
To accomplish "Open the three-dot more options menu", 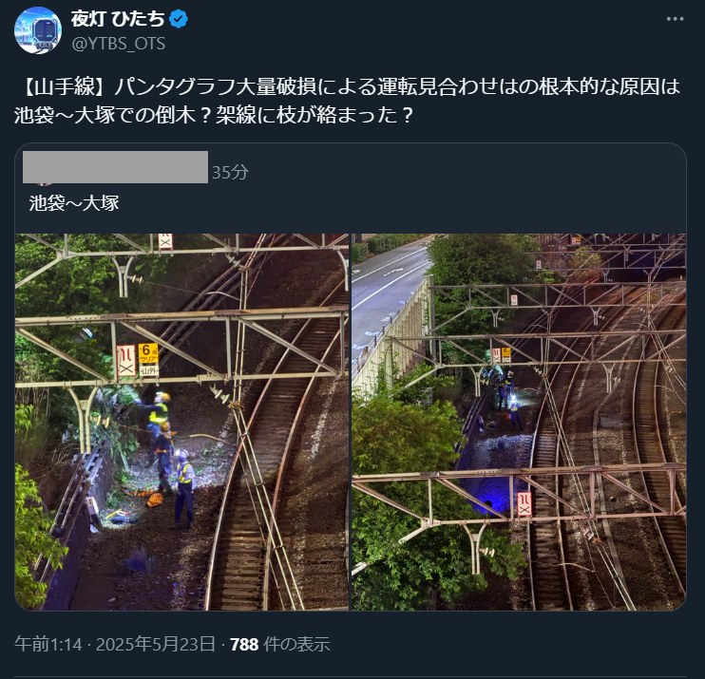I will (675, 19).
